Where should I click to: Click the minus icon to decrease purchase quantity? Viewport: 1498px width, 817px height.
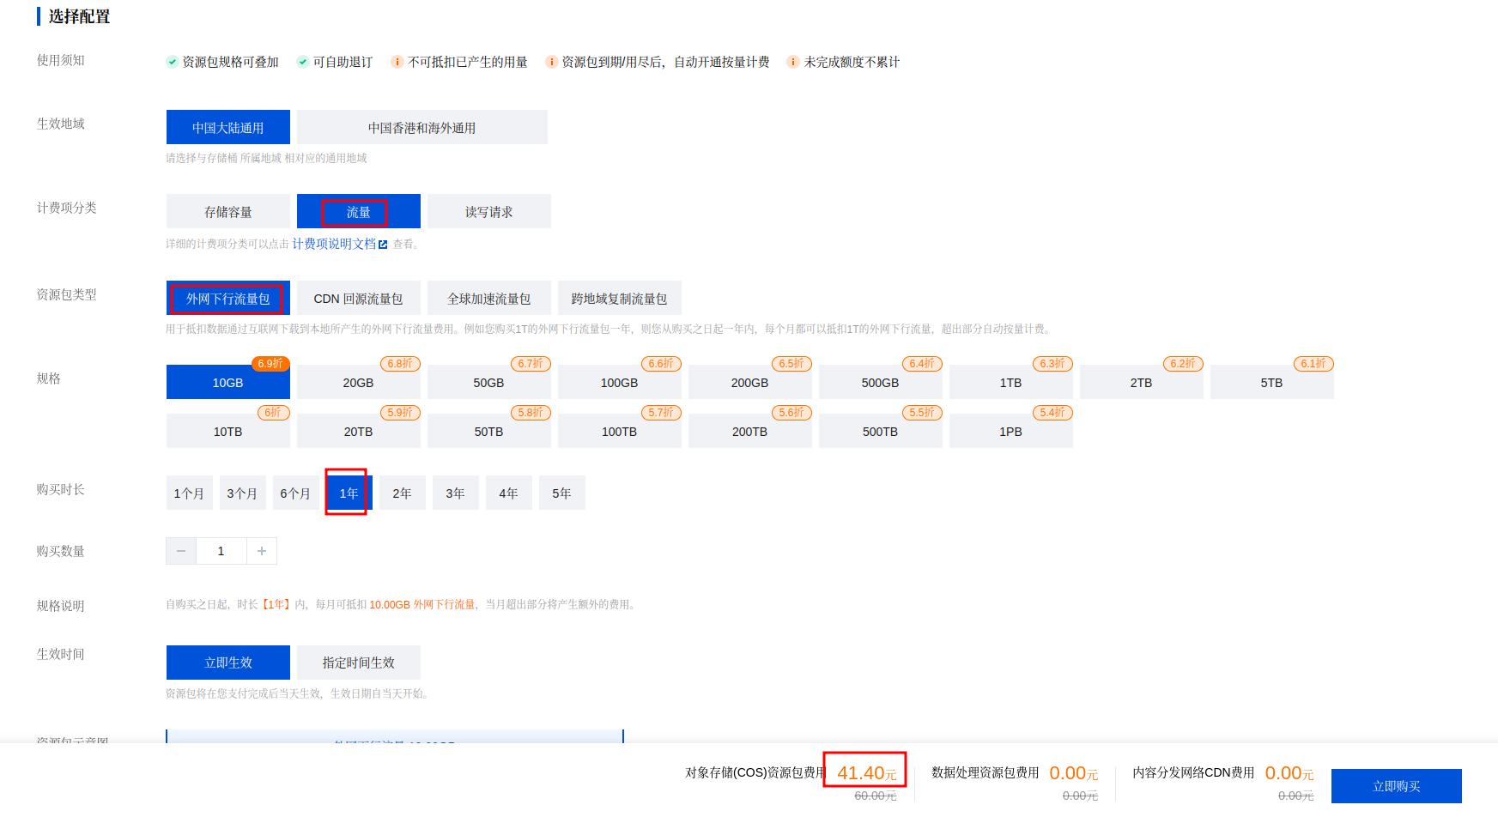click(x=181, y=551)
